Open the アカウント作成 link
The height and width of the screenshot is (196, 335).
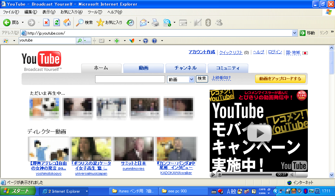[202, 52]
